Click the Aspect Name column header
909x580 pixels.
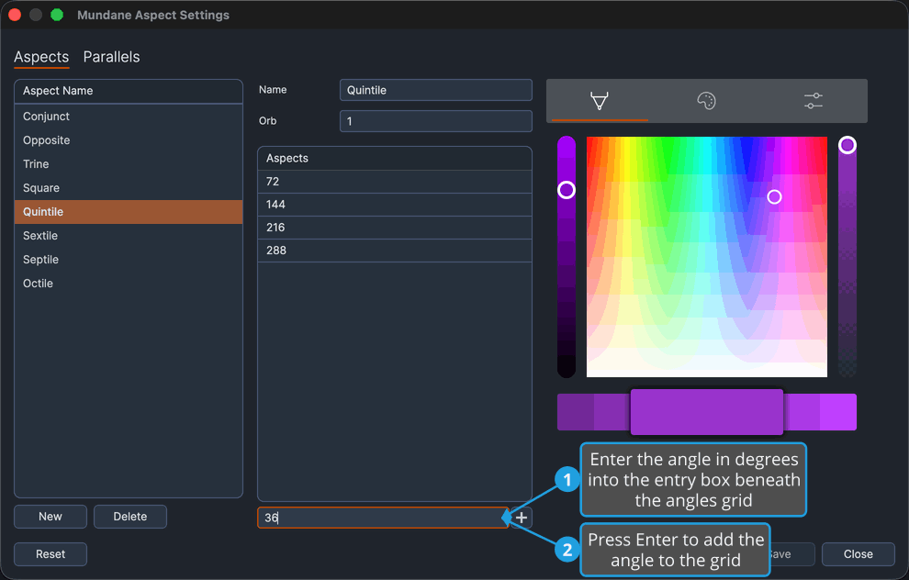(129, 91)
